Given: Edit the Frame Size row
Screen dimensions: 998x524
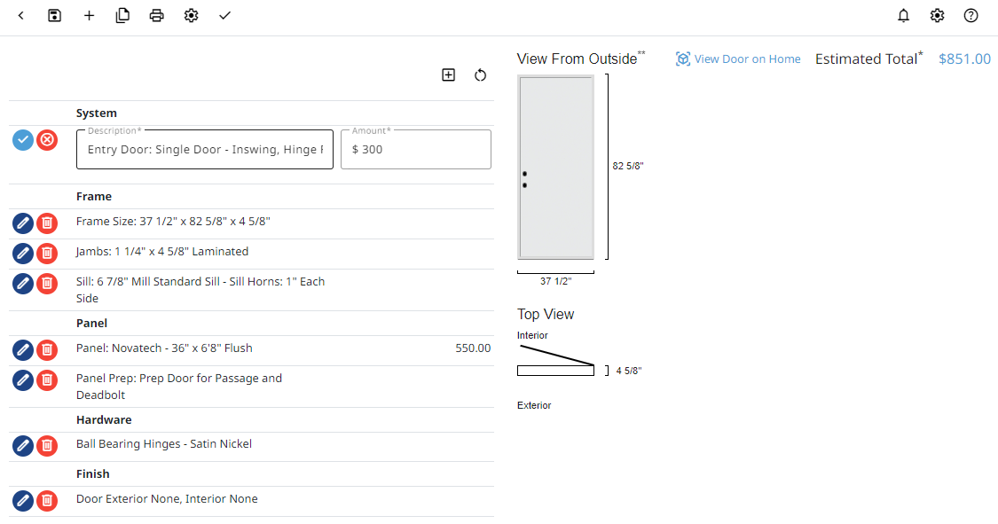Looking at the screenshot, I should coord(23,223).
